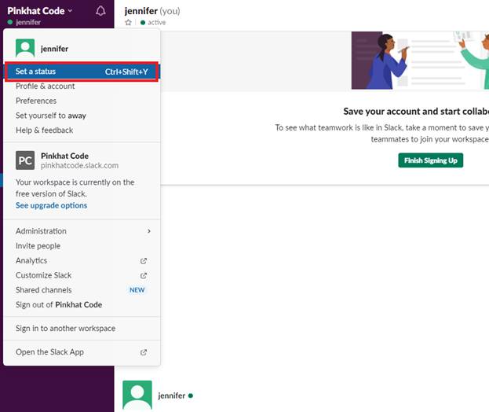Image resolution: width=489 pixels, height=412 pixels.
Task: Click the jennifer sender name in the message area
Action: [172, 395]
